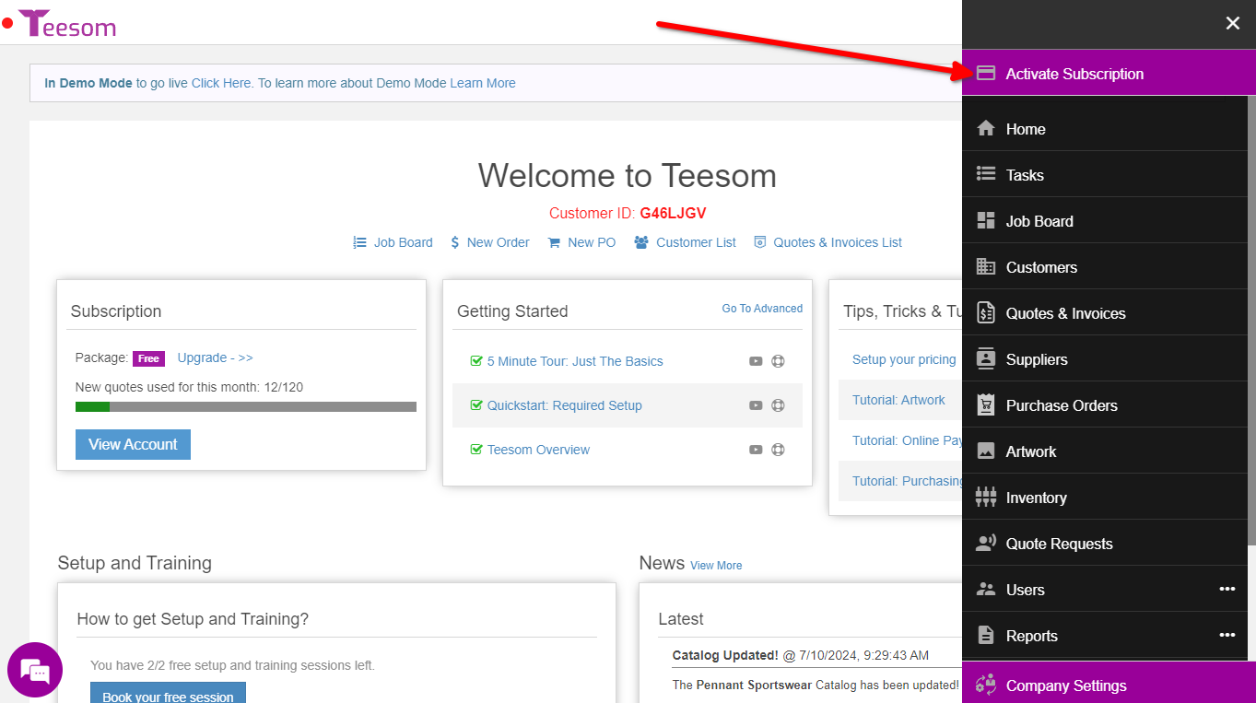The width and height of the screenshot is (1256, 703).
Task: Click the Purchase Orders icon in menu
Action: (986, 404)
